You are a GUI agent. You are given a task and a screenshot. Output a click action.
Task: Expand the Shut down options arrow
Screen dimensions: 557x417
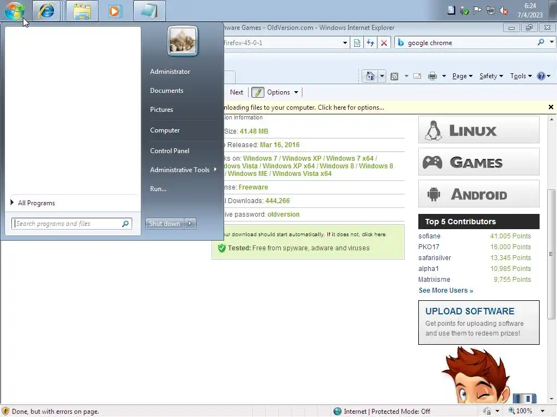click(190, 224)
